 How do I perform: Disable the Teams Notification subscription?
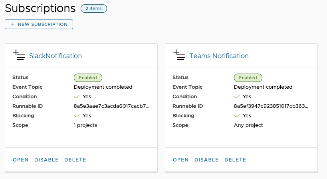pyautogui.click(x=206, y=160)
